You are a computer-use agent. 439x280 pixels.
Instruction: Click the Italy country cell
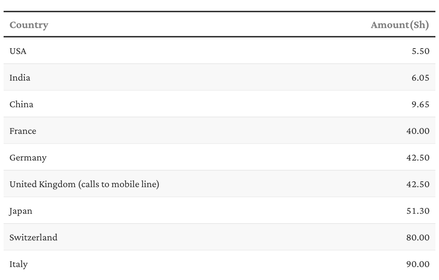click(18, 264)
